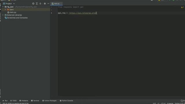Click the LF line separator indicator

pos(158,103)
